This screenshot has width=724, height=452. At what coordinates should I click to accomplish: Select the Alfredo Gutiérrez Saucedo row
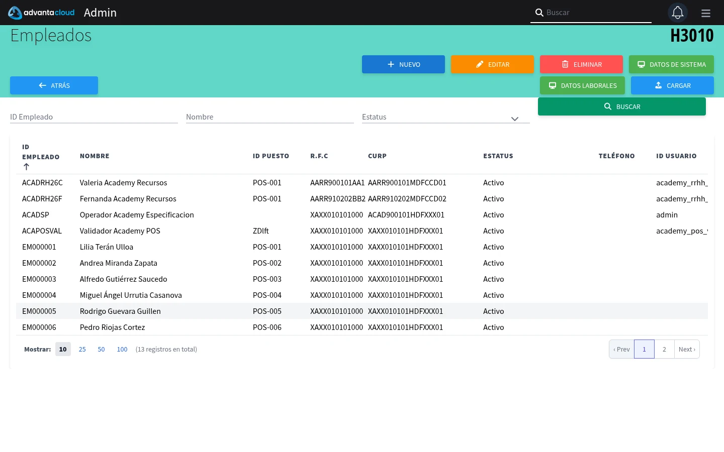click(x=362, y=279)
